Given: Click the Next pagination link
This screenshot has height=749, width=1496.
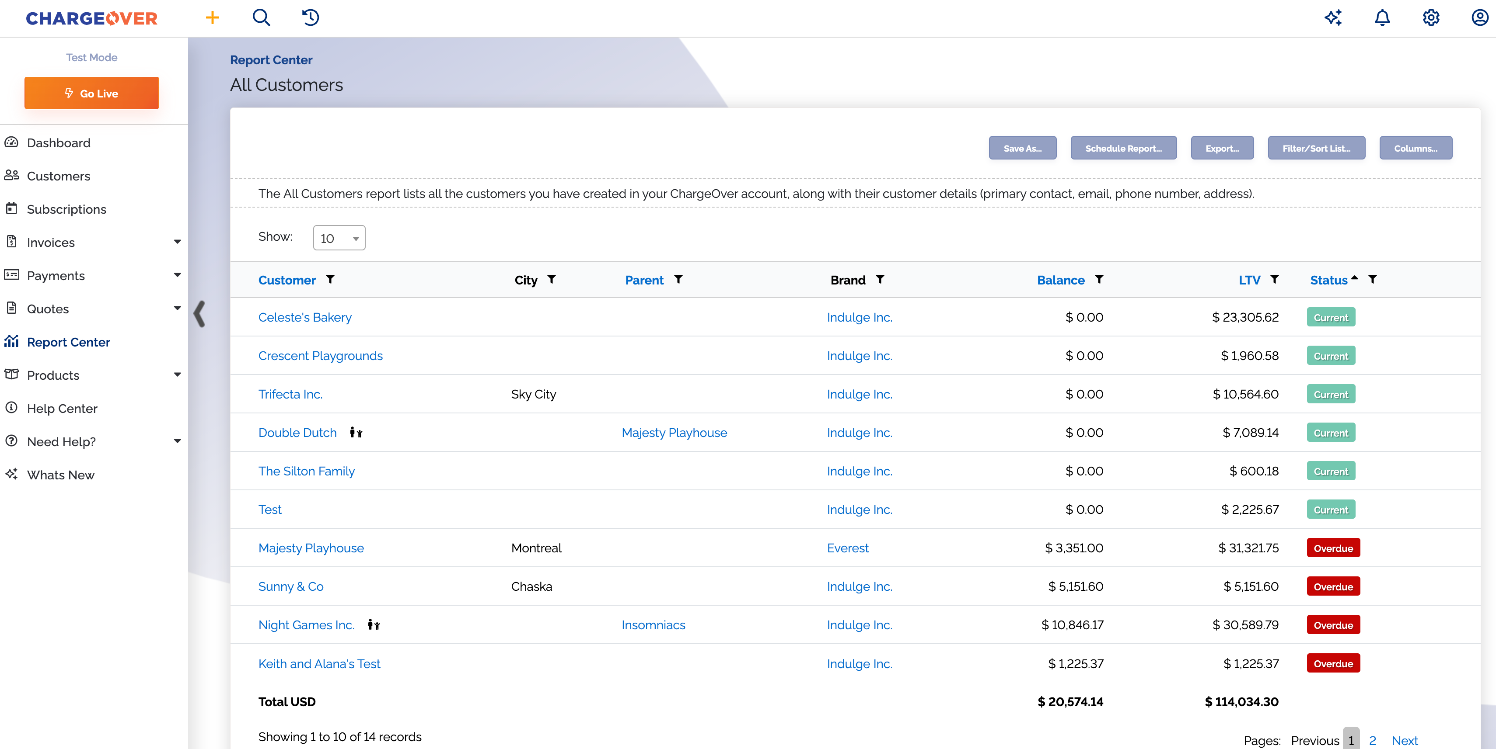Looking at the screenshot, I should pos(1404,740).
